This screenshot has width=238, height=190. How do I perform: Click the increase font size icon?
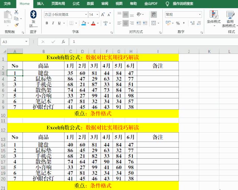(x=103, y=15)
